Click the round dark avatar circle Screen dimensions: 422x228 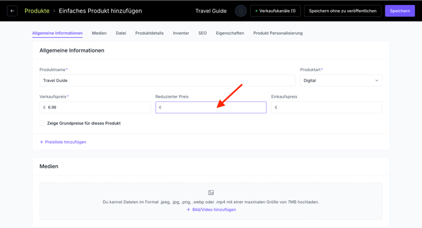pyautogui.click(x=241, y=11)
